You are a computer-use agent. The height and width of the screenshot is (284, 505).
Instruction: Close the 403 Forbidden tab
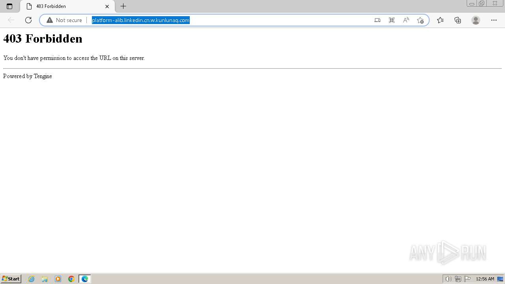[107, 6]
